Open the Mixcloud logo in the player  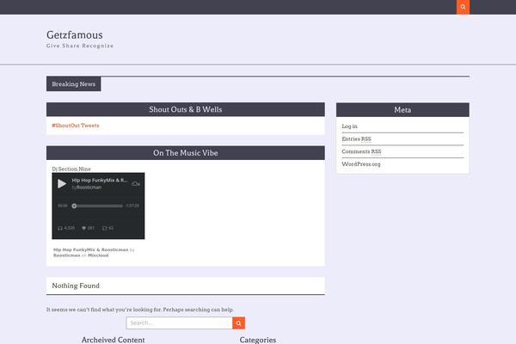coord(136,183)
